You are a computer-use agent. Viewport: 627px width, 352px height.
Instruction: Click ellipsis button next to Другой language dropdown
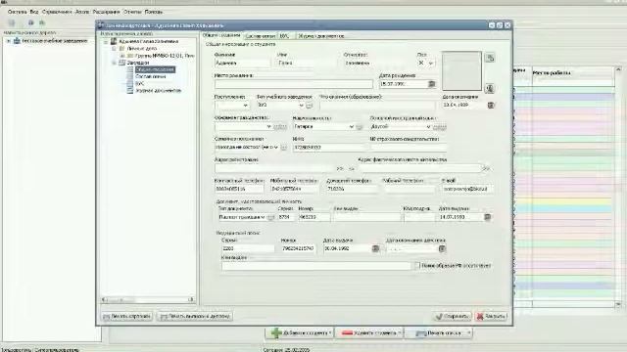click(x=439, y=127)
